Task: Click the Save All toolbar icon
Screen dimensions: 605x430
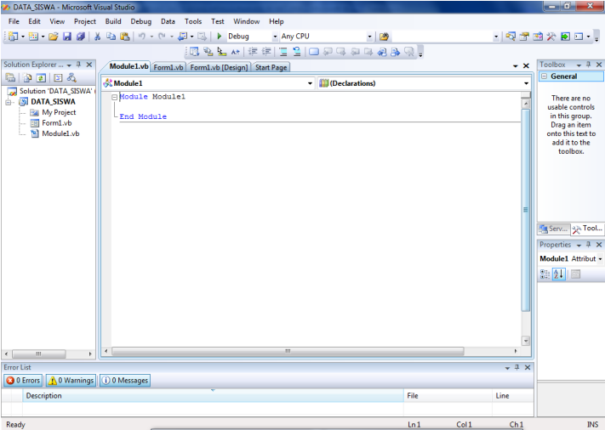Action: tap(81, 37)
